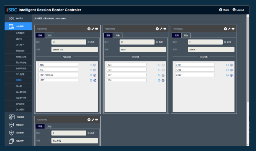Click the wrench icon on the number 8 panel
The image size is (256, 151).
93,120
